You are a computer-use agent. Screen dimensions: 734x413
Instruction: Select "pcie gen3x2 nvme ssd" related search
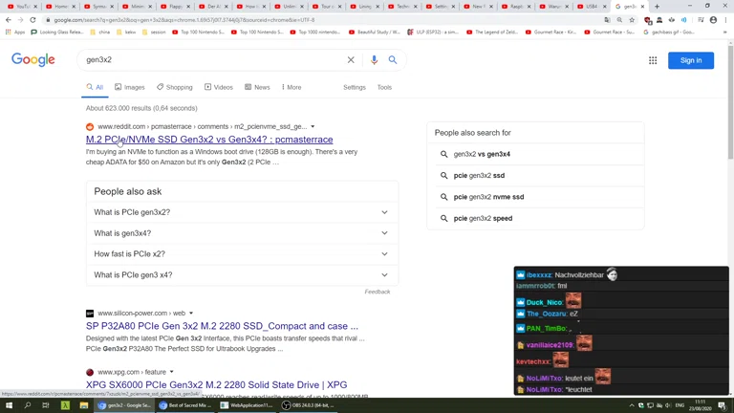(x=488, y=197)
